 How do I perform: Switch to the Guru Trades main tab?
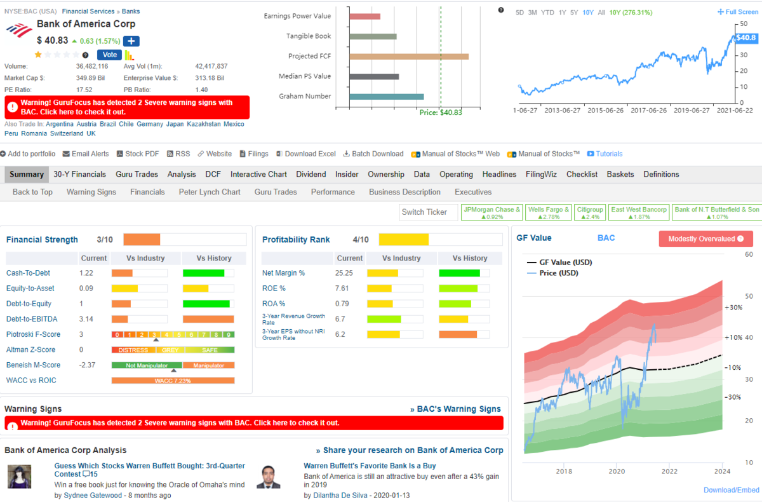137,174
